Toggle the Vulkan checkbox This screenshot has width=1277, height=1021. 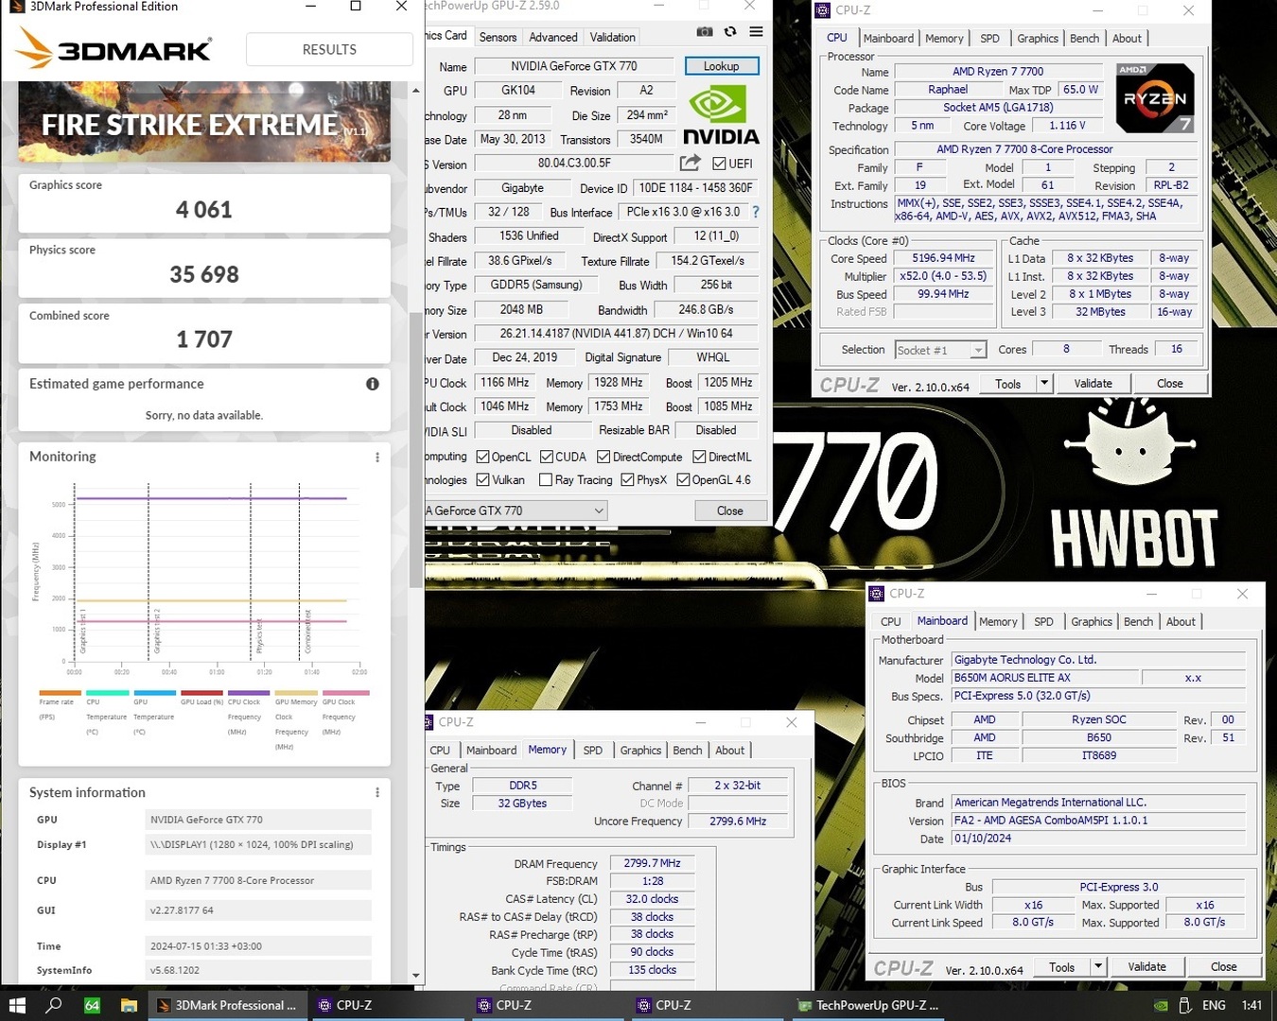tap(482, 480)
